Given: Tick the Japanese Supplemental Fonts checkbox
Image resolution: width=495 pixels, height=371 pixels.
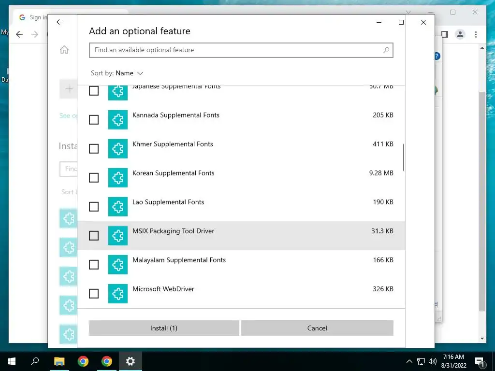Looking at the screenshot, I should (94, 91).
